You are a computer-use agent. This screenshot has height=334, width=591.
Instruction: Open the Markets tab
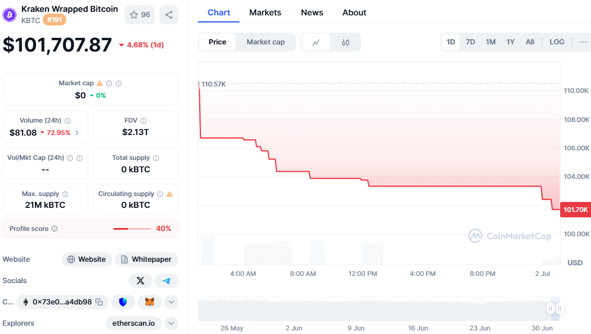click(265, 12)
